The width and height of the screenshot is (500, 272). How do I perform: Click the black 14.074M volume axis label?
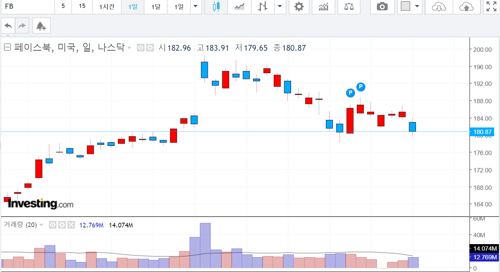(484, 248)
